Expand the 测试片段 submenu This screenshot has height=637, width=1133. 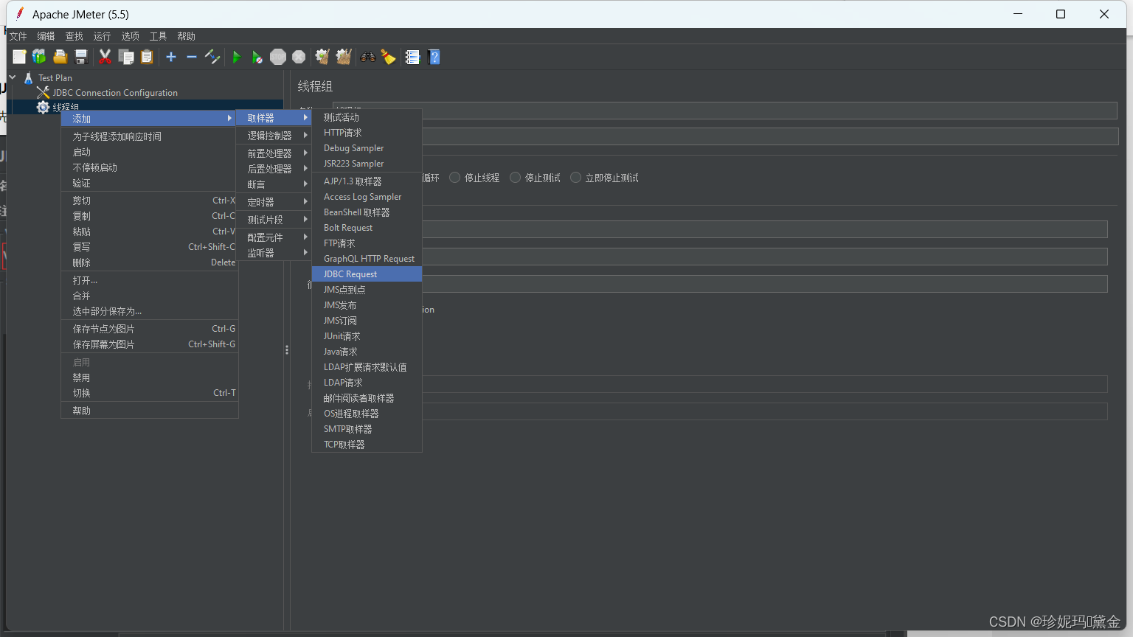point(274,220)
